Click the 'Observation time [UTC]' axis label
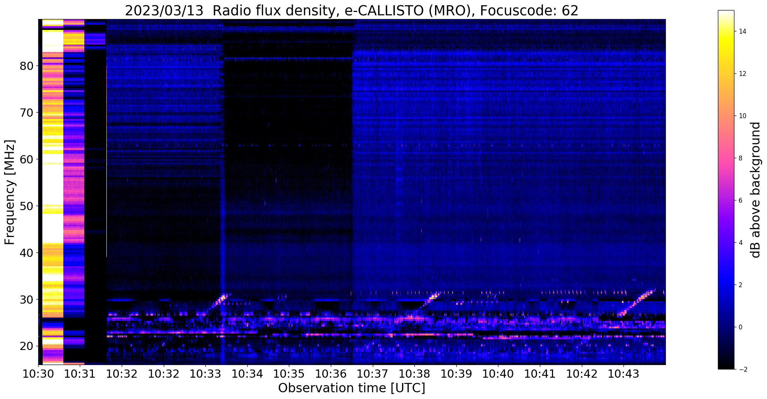Image resolution: width=767 pixels, height=399 pixels. (x=351, y=388)
